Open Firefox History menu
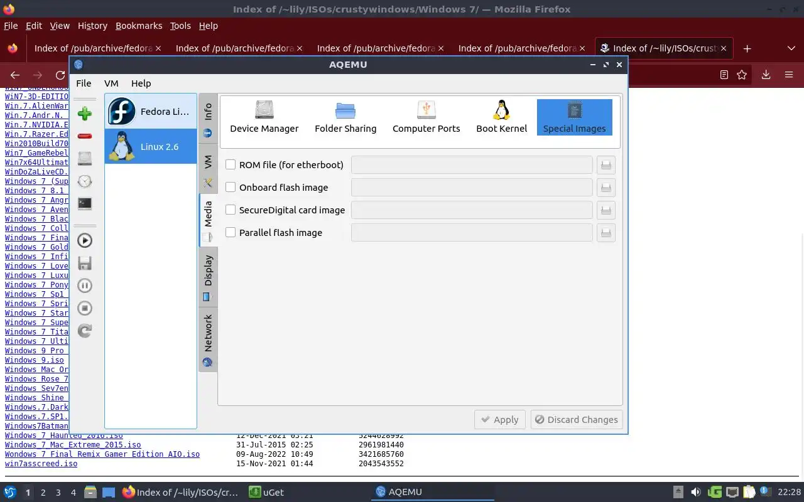804x502 pixels. coord(92,26)
